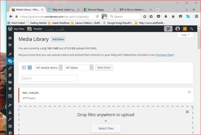
Task: Click the admin bar search magnifier icon
Action: pos(192,29)
